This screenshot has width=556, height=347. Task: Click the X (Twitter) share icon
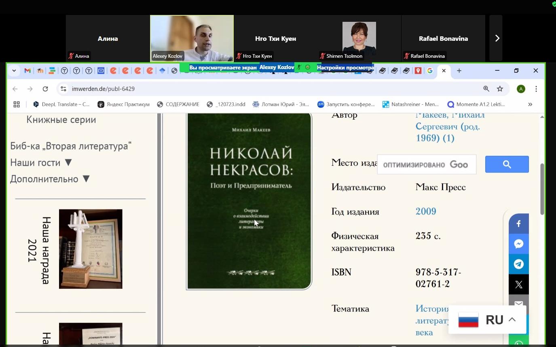click(518, 285)
